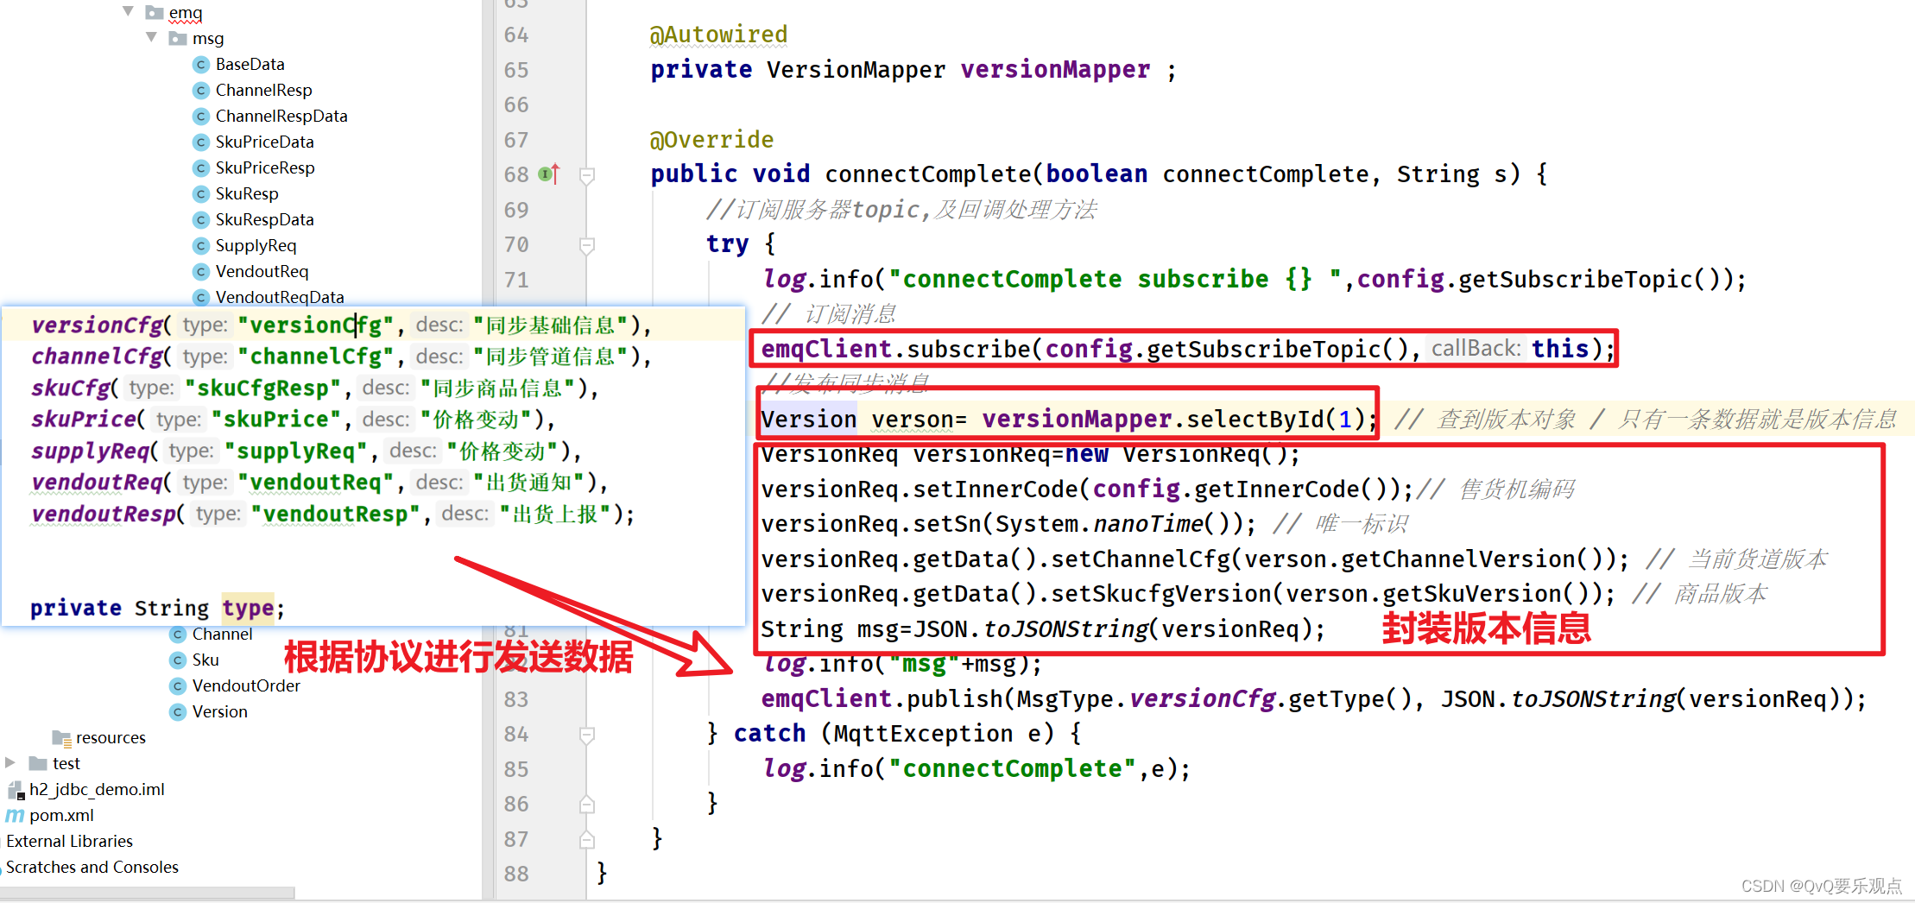1915x903 pixels.
Task: Click the BaseData class icon
Action: 201,64
